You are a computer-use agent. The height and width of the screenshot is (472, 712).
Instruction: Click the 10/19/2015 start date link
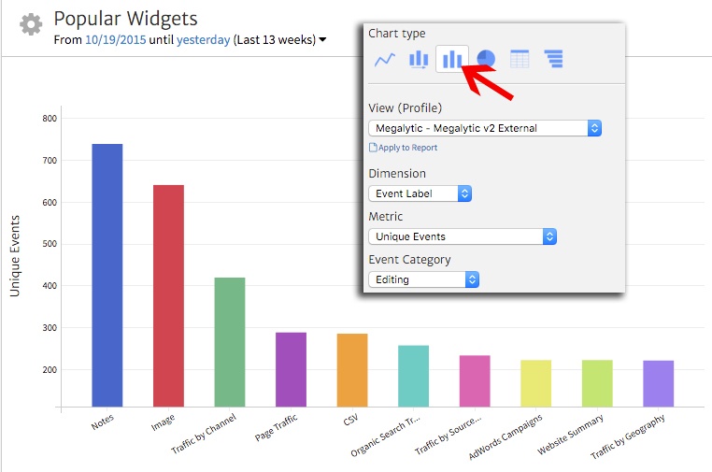(x=115, y=39)
